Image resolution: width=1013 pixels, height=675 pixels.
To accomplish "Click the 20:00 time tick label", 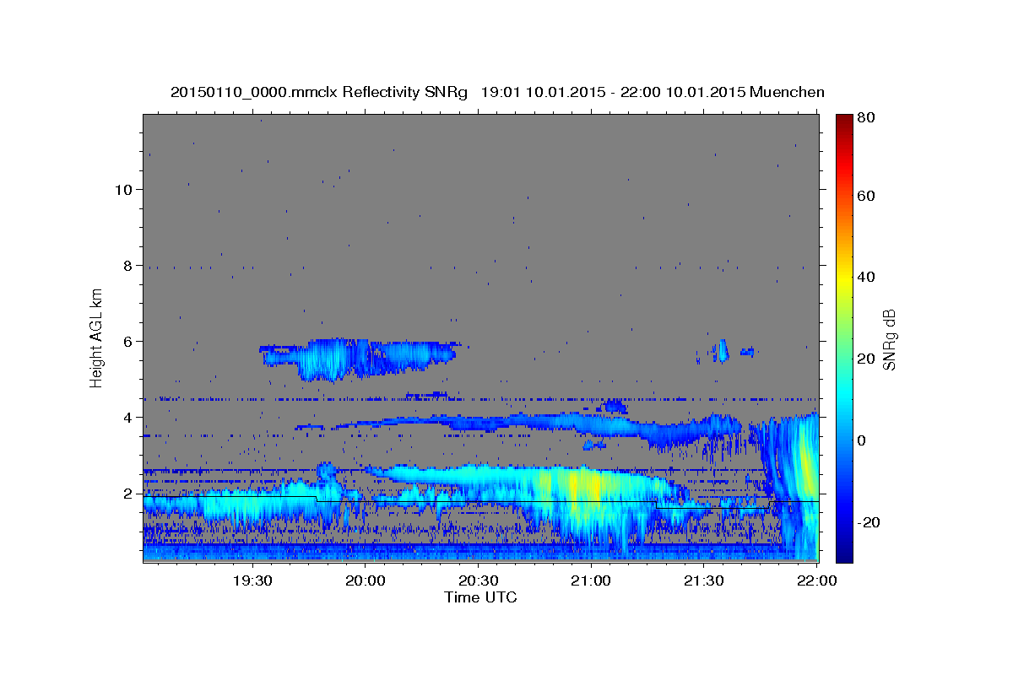I will pos(365,580).
